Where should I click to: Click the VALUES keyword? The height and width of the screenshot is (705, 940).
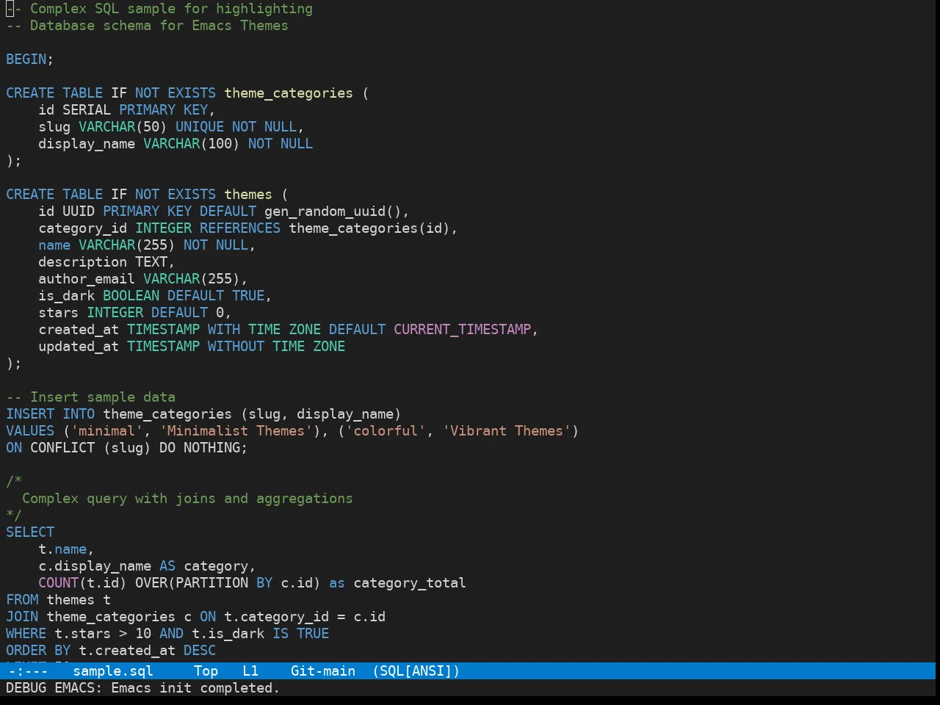coord(30,431)
